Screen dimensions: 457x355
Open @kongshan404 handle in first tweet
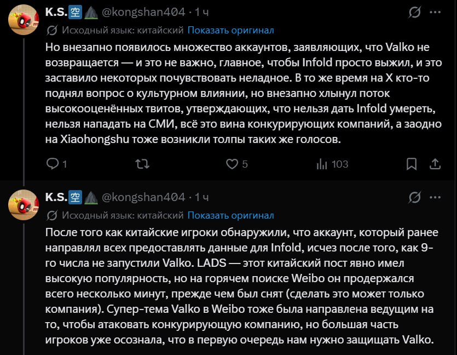click(143, 12)
